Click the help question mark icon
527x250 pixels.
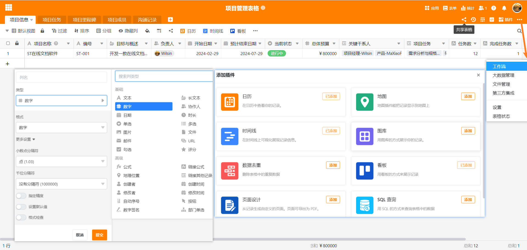pyautogui.click(x=494, y=8)
